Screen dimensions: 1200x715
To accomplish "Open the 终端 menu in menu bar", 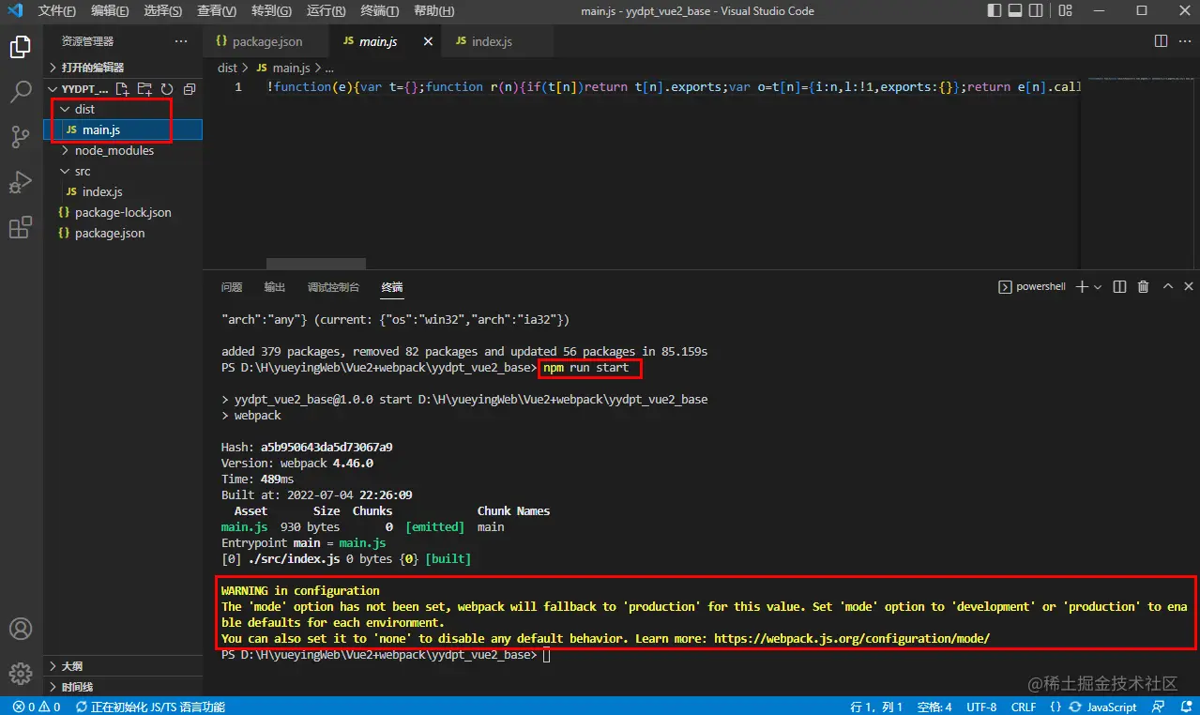I will click(379, 11).
